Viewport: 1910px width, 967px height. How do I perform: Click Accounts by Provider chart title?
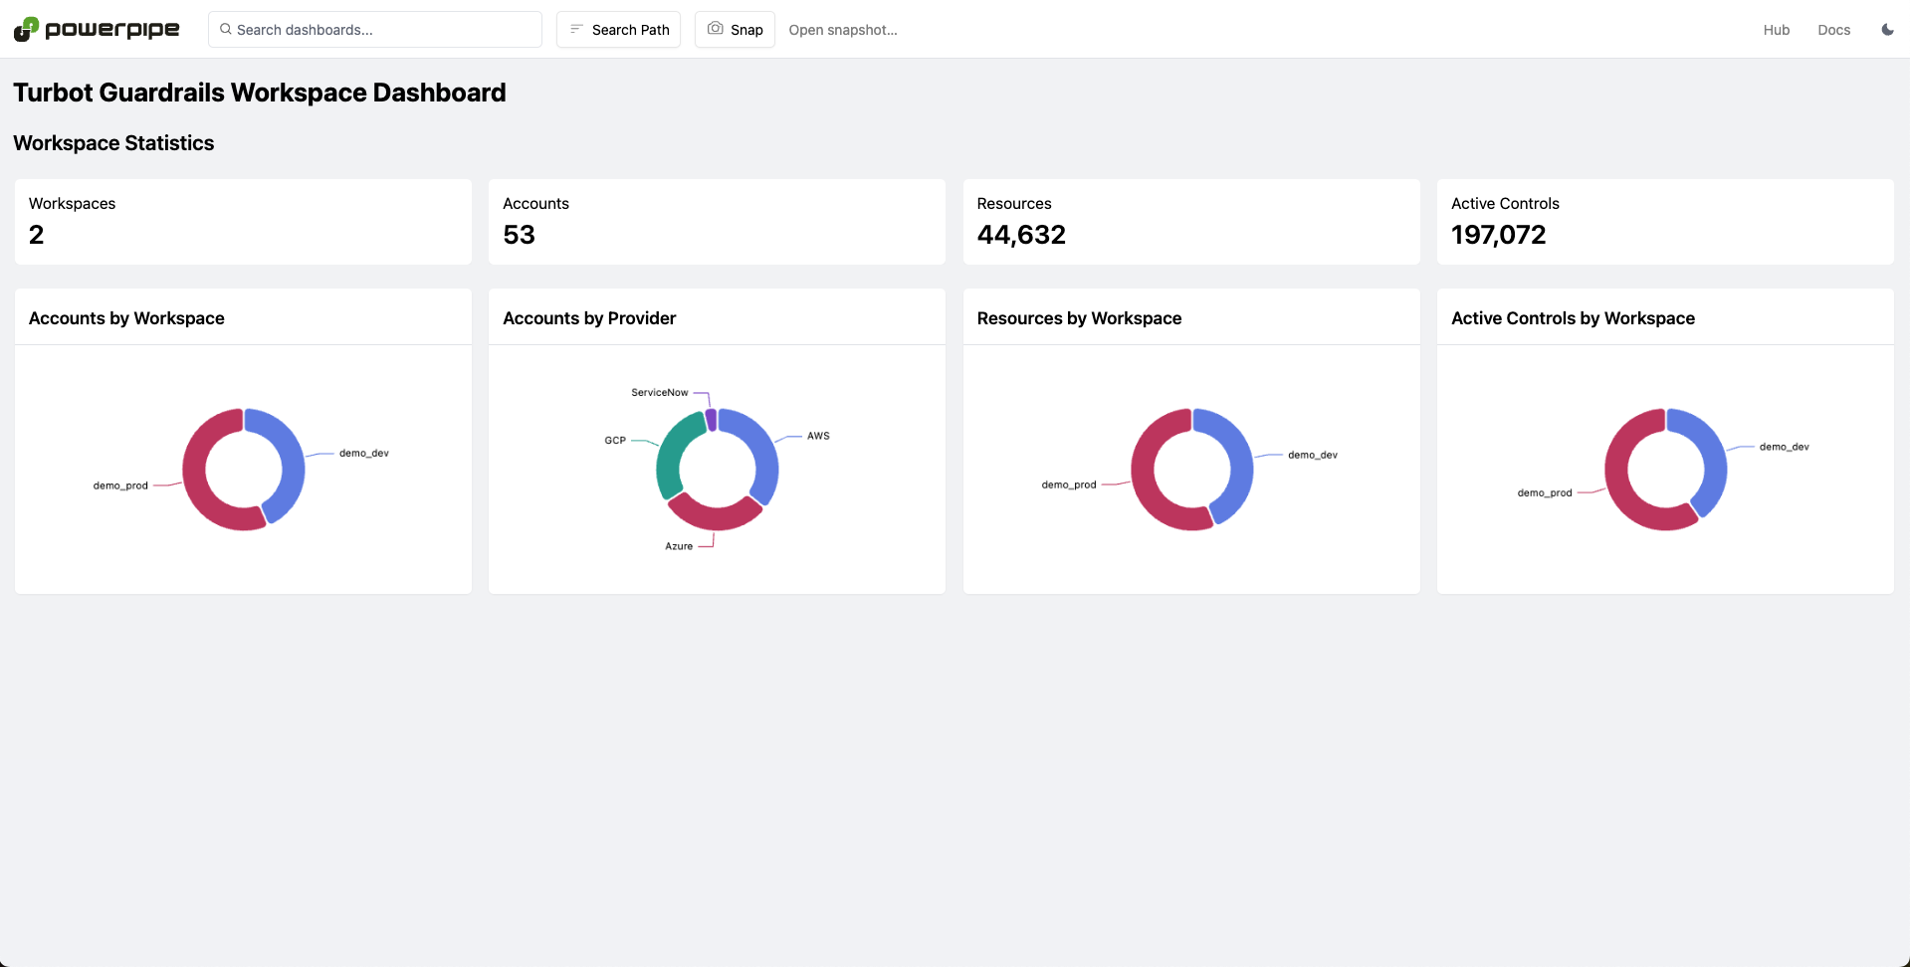(x=589, y=318)
